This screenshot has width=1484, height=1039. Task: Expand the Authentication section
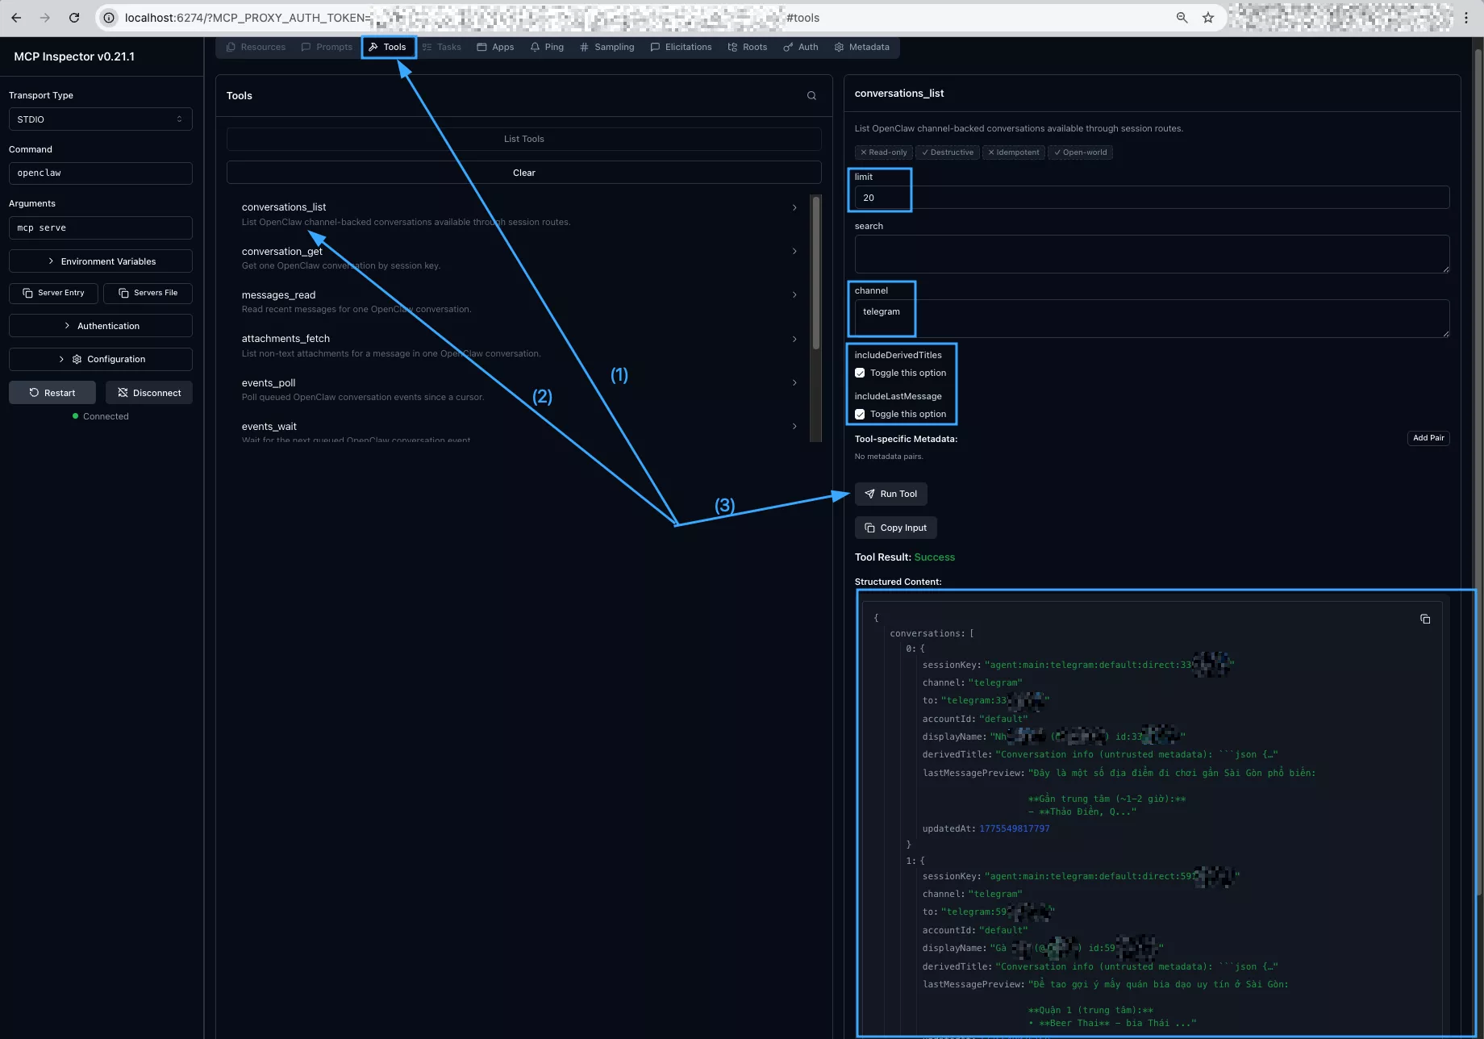[100, 326]
